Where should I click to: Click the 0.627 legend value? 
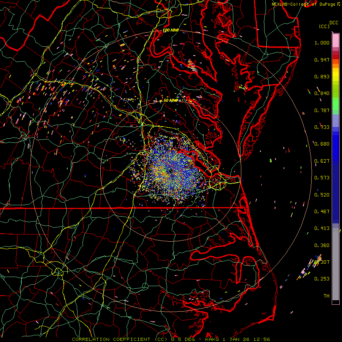[322, 161]
